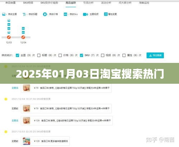Click the 属性变更 list icon
The image size is (179, 147).
[106, 14]
